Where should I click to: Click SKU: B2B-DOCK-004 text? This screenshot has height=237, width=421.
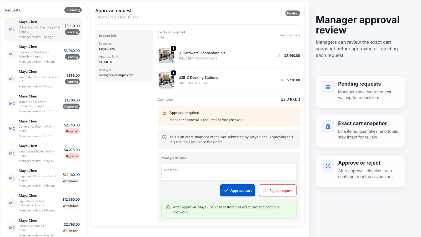193,83
